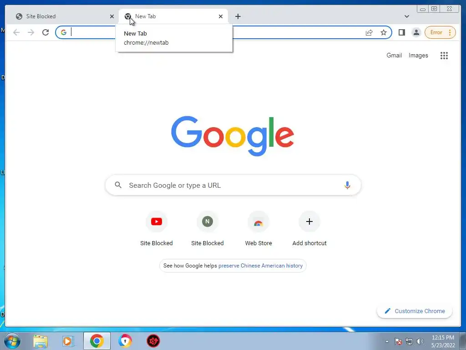Open Chrome three-dot menu
This screenshot has height=350, width=466.
coord(450,32)
